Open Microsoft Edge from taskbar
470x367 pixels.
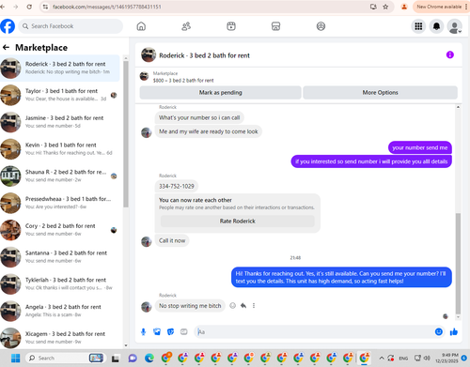click(149, 358)
